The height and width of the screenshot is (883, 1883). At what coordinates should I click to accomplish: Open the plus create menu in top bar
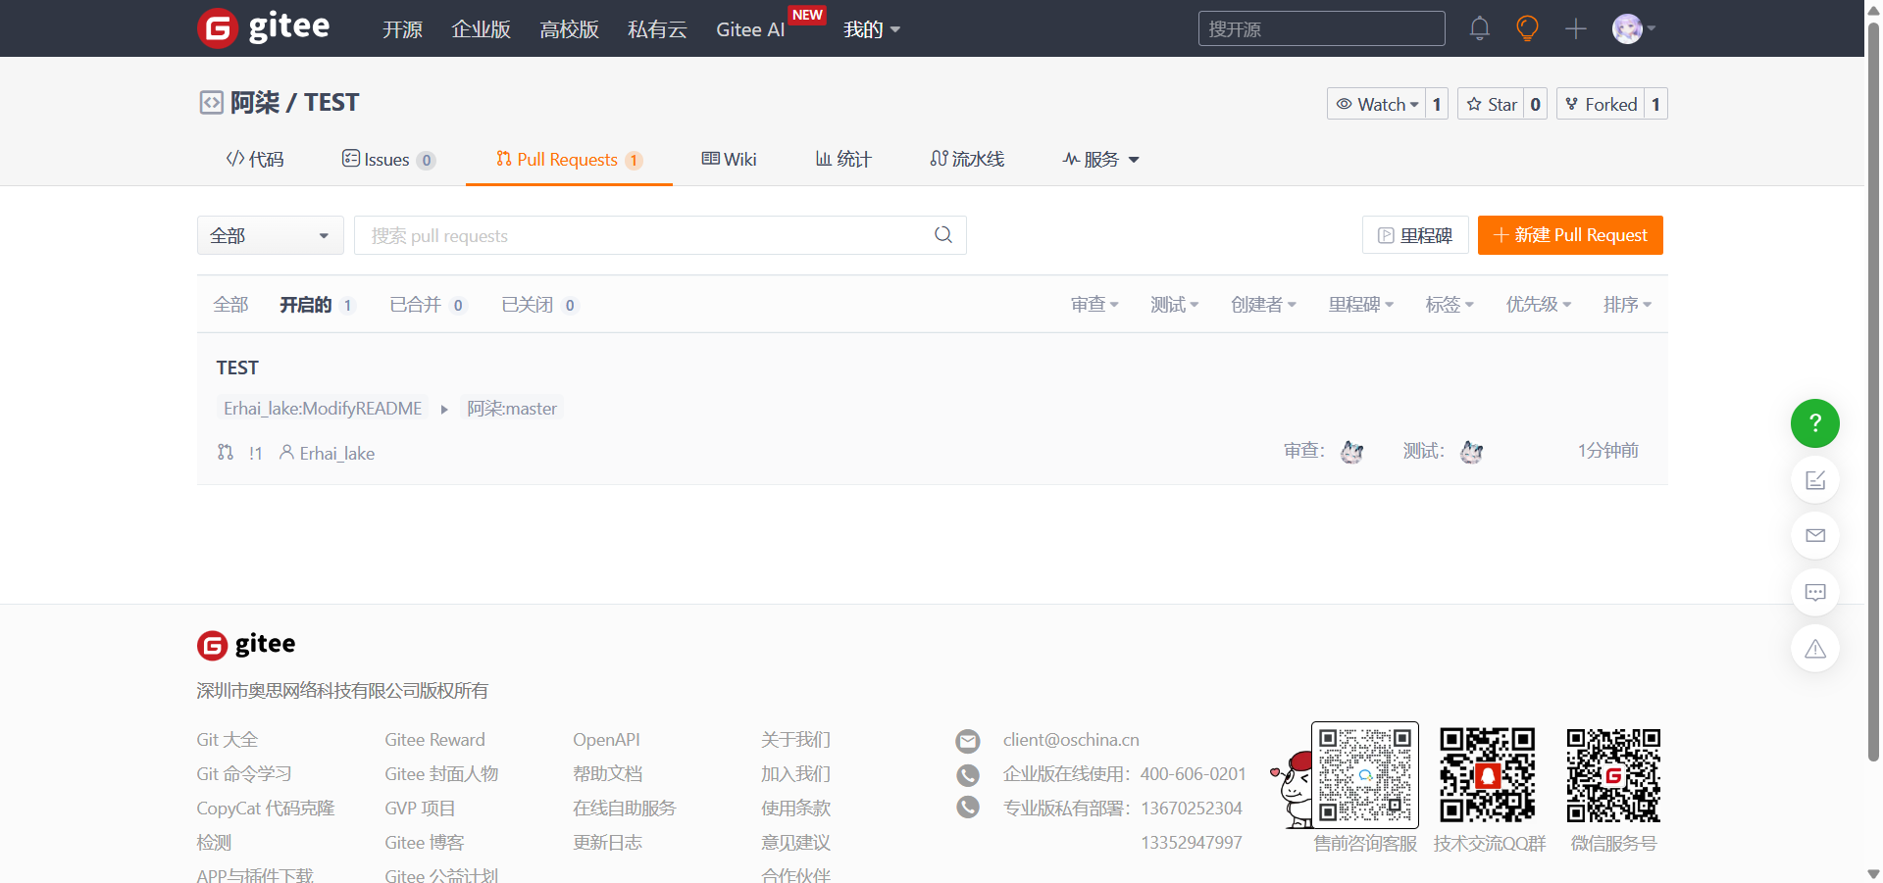click(1575, 28)
